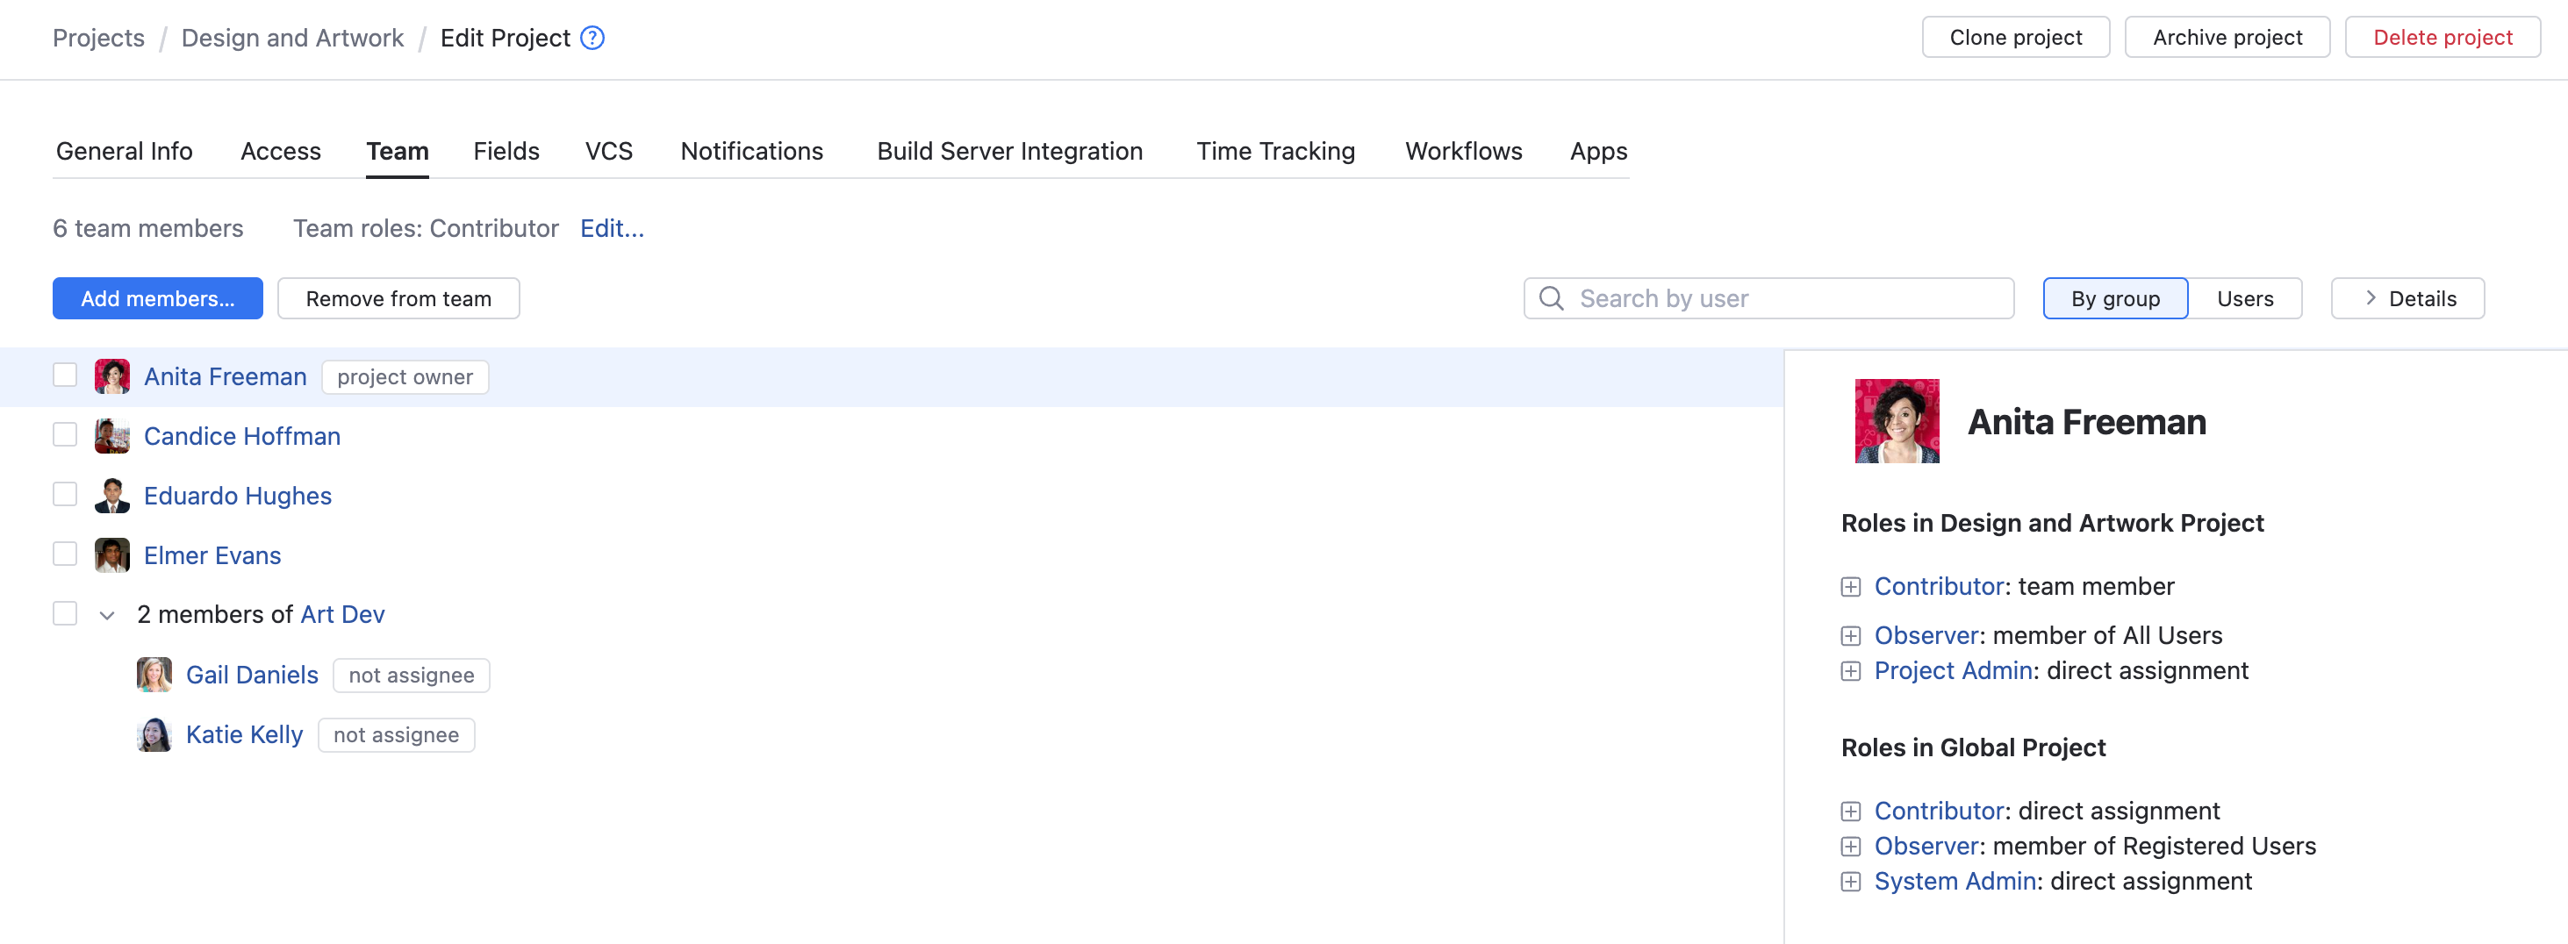
Task: Open the Fields tab
Action: (x=506, y=152)
